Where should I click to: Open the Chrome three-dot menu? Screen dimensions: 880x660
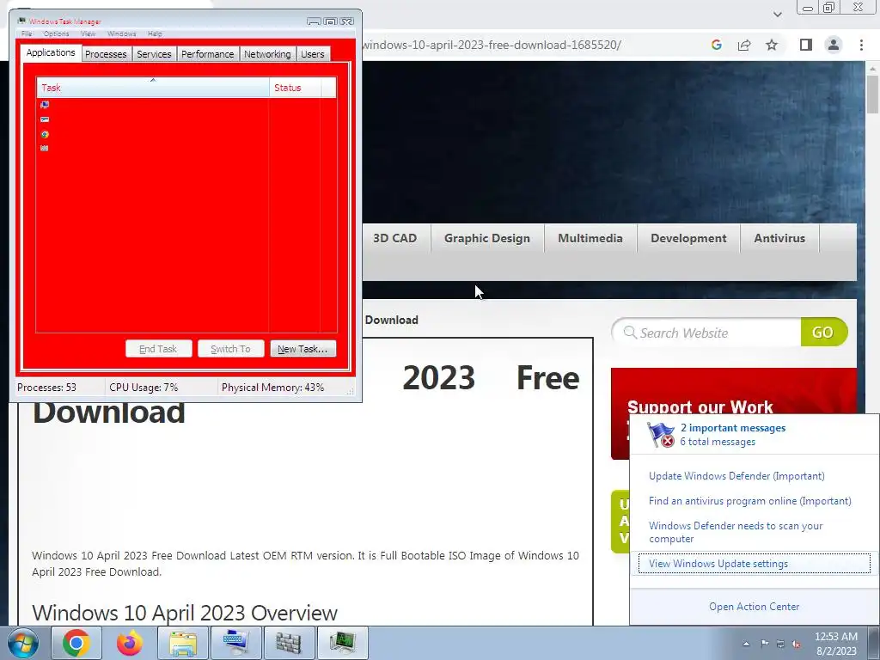pos(861,45)
